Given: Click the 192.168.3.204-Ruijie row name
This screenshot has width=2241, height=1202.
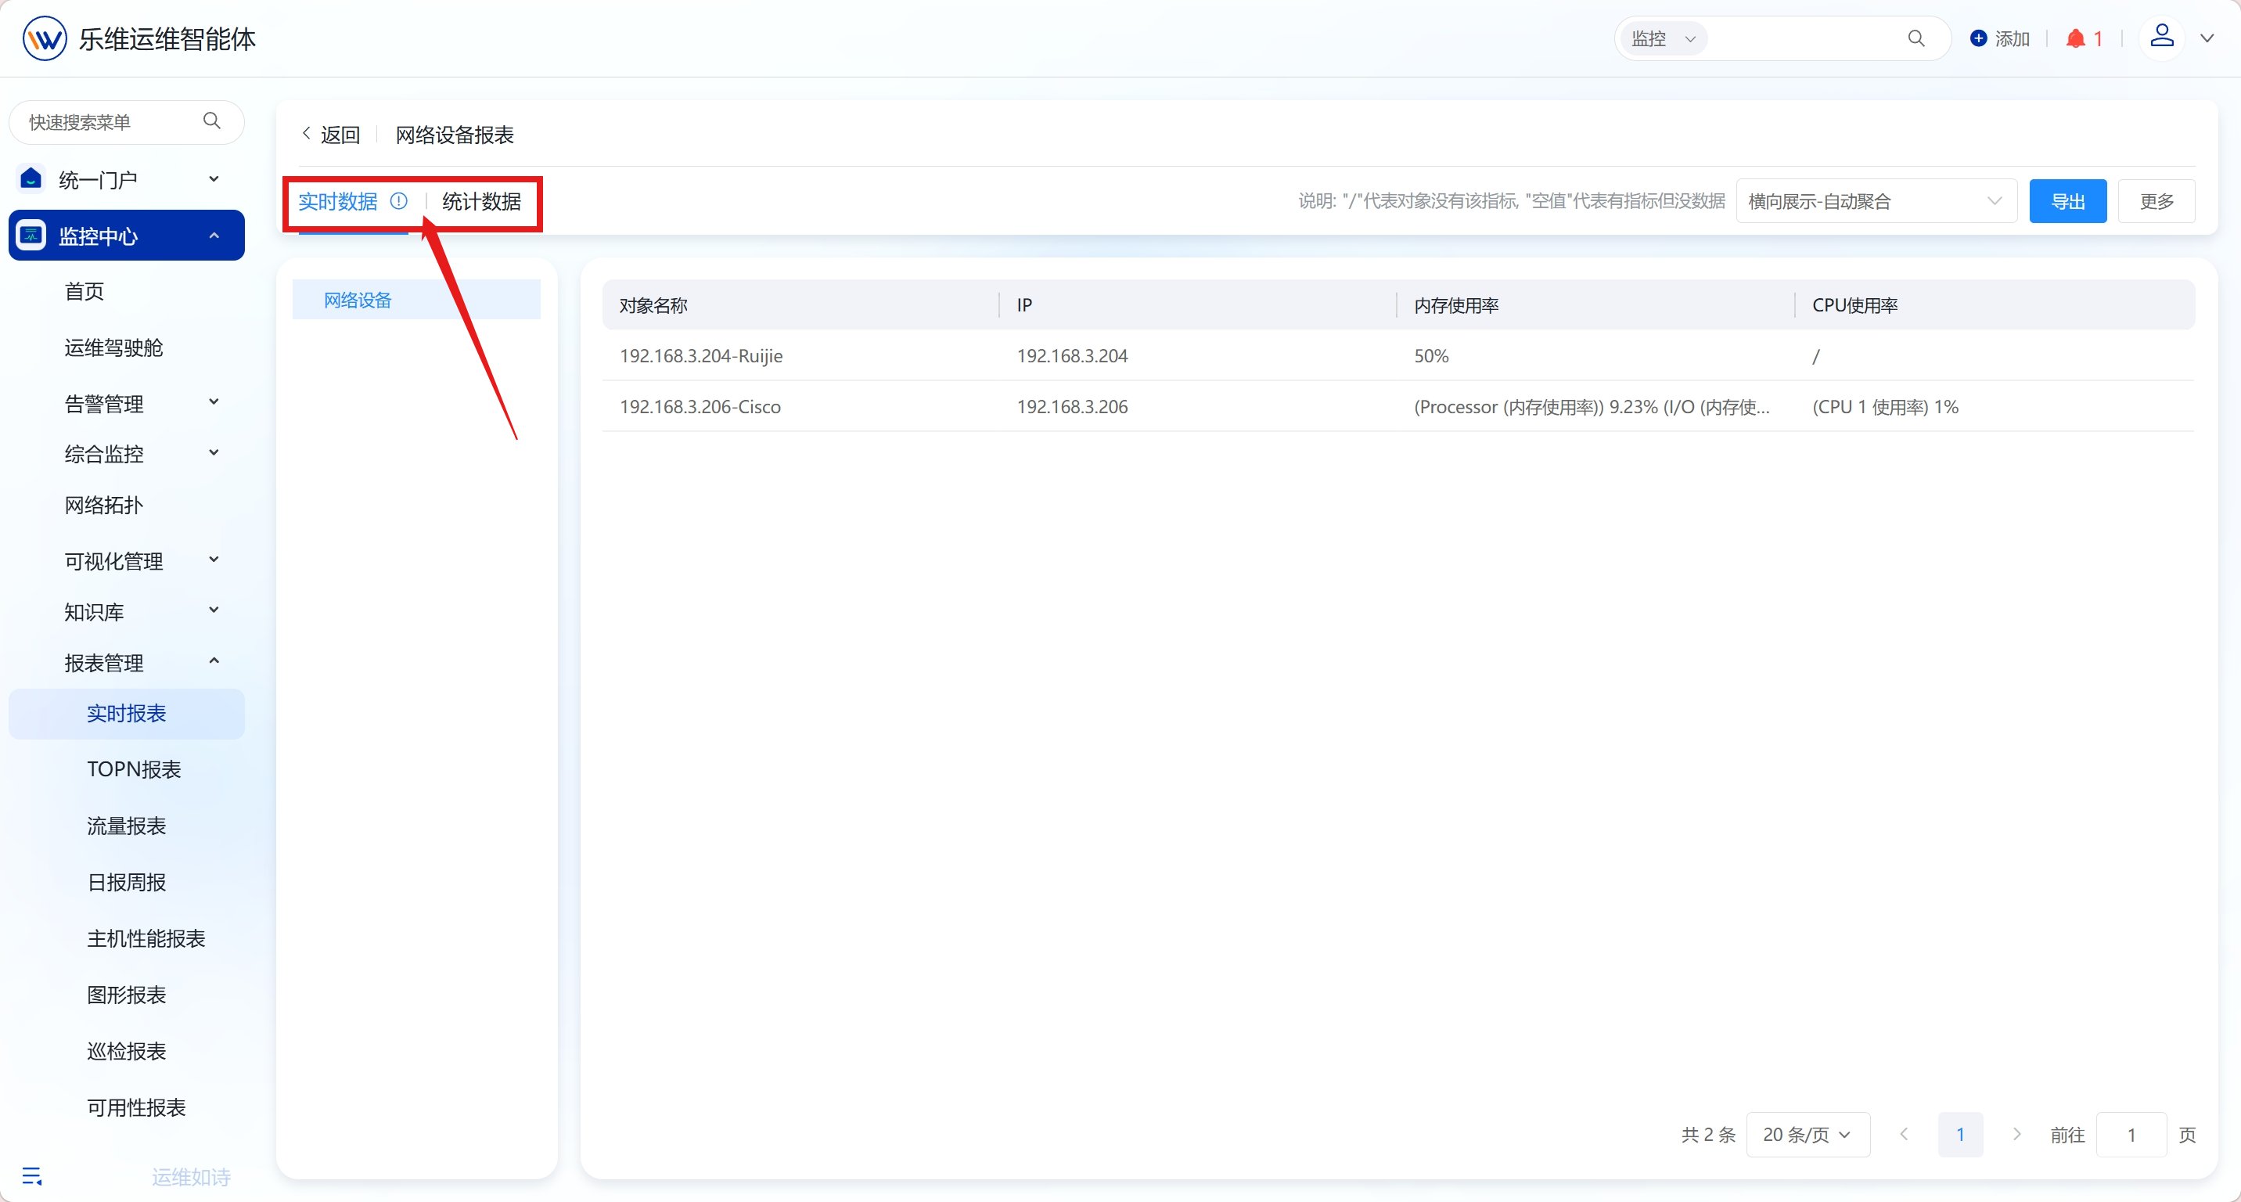Looking at the screenshot, I should click(701, 356).
